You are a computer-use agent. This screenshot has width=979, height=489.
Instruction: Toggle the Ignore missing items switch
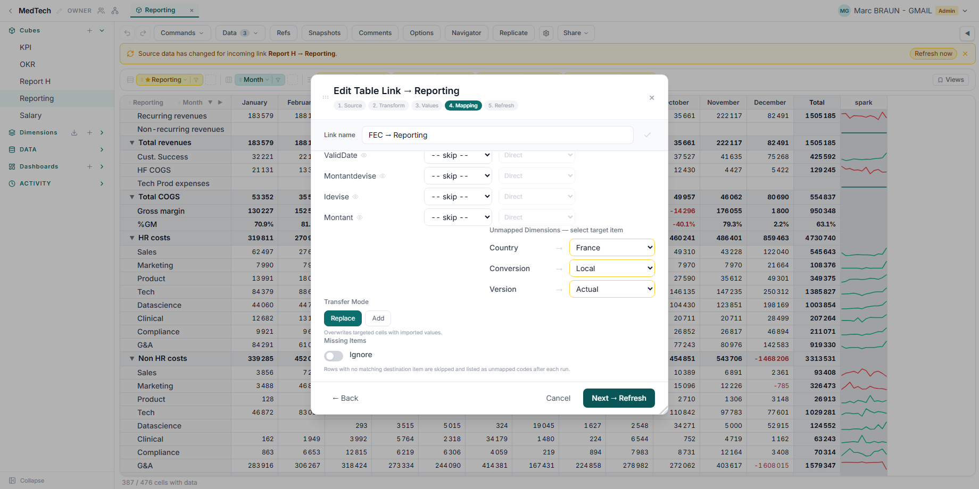click(334, 356)
